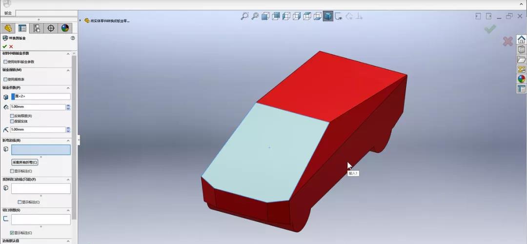Select the isometric view cube icon
527x244 pixels.
coord(265,16)
